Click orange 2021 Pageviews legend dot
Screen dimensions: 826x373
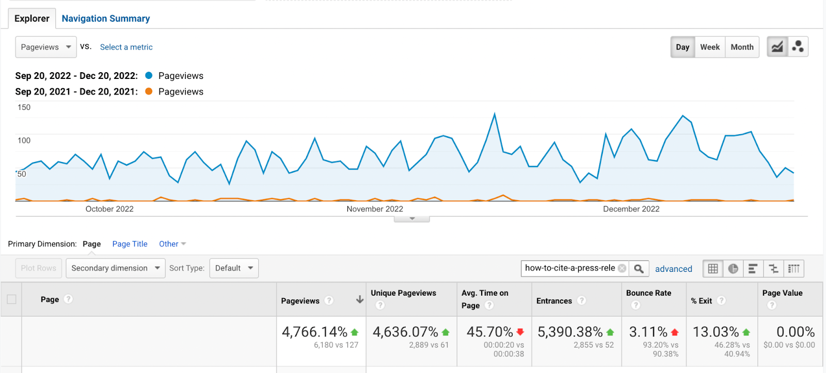pos(149,91)
